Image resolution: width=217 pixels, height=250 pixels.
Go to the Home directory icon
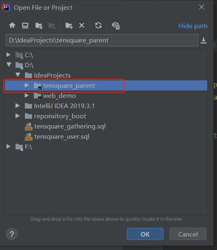click(x=12, y=25)
